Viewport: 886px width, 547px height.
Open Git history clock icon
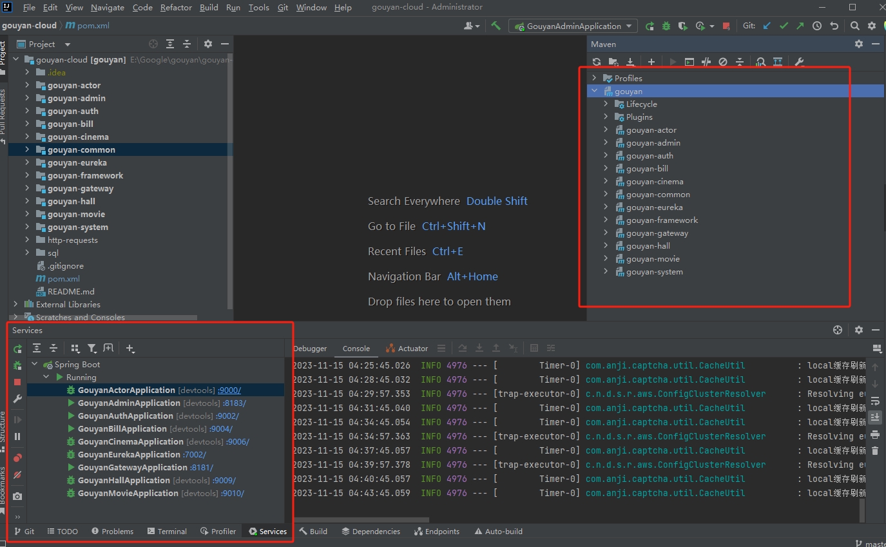817,26
